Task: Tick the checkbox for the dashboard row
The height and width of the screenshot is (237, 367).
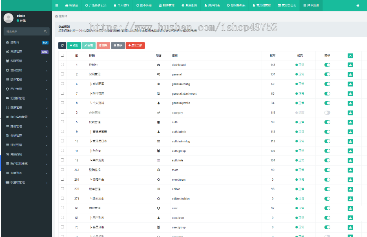Action: pyautogui.click(x=62, y=64)
